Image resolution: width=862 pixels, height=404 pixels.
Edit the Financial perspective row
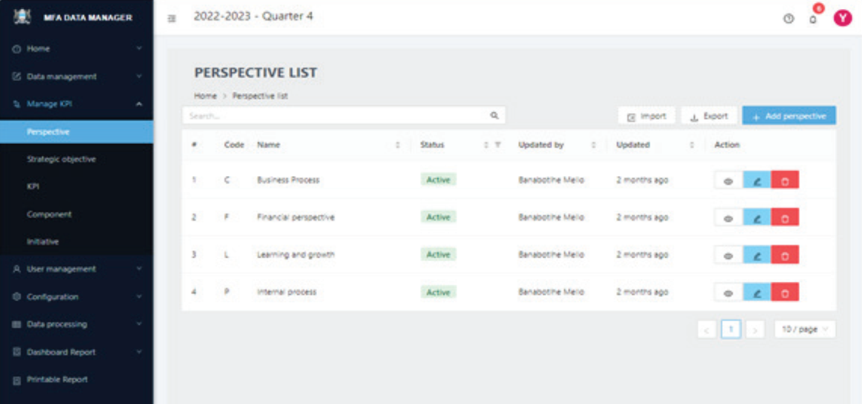[x=757, y=218]
